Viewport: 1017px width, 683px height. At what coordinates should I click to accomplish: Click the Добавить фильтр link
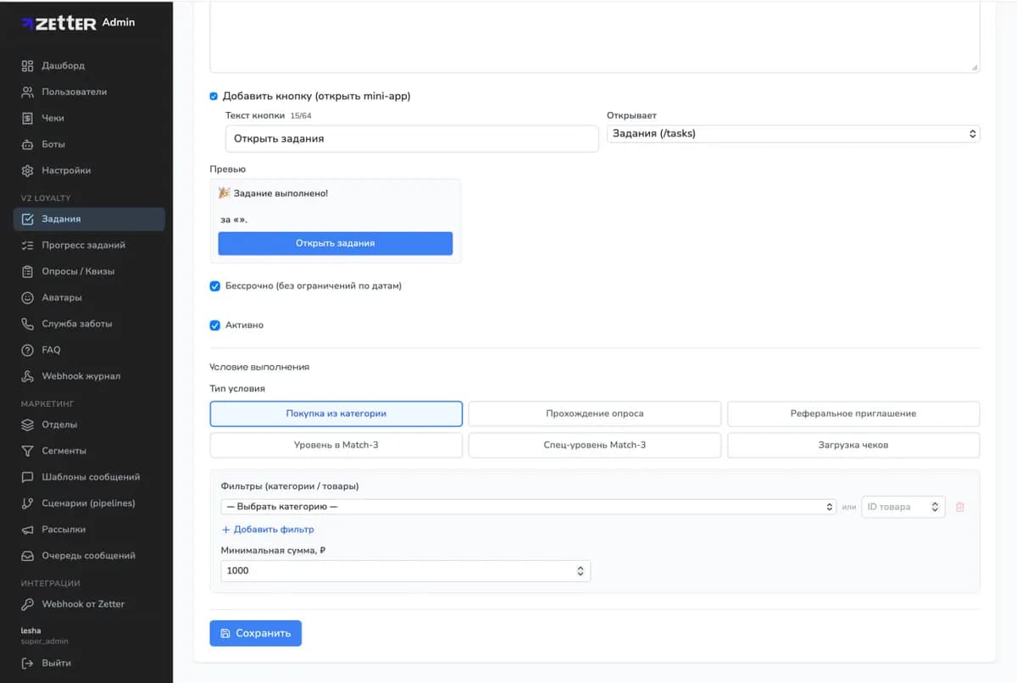(x=268, y=530)
